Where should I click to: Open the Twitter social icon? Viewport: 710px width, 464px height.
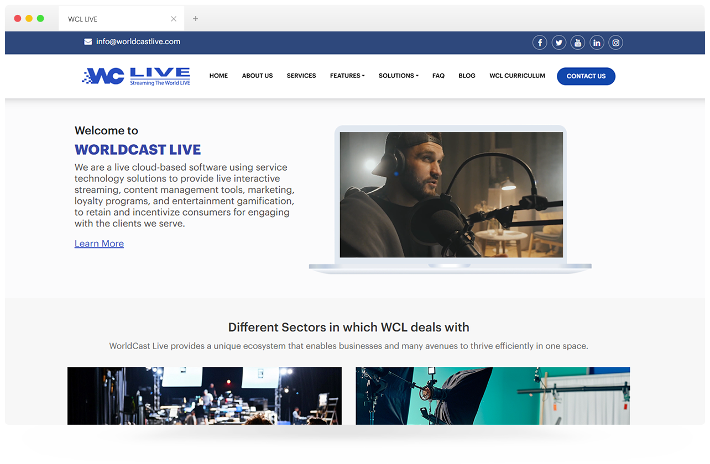click(558, 43)
